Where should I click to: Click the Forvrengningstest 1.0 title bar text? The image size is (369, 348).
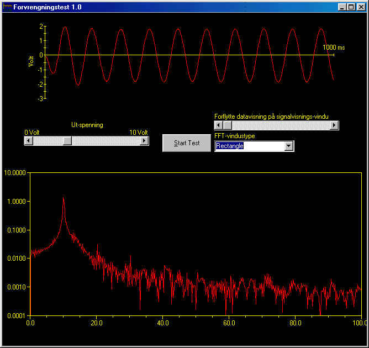click(x=47, y=6)
